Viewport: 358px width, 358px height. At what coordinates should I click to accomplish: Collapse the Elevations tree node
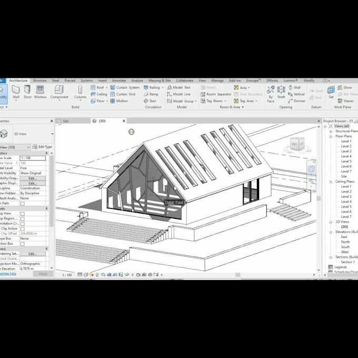(331, 232)
